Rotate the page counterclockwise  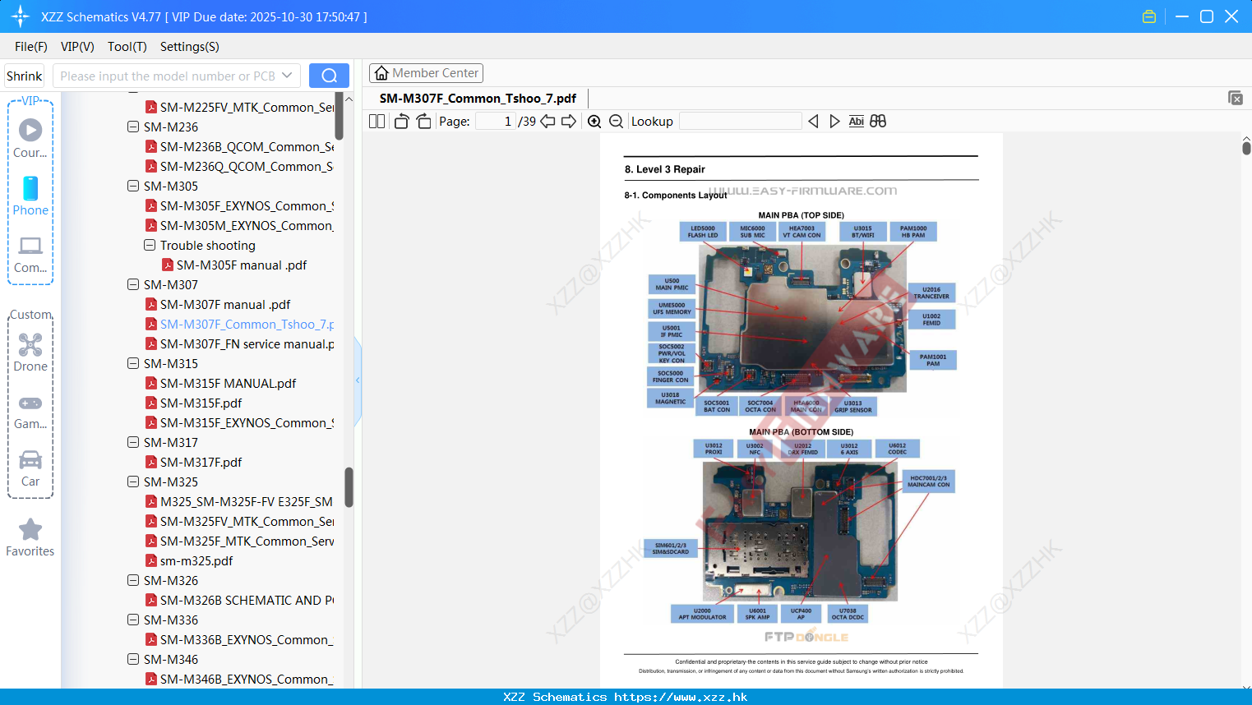(x=401, y=122)
